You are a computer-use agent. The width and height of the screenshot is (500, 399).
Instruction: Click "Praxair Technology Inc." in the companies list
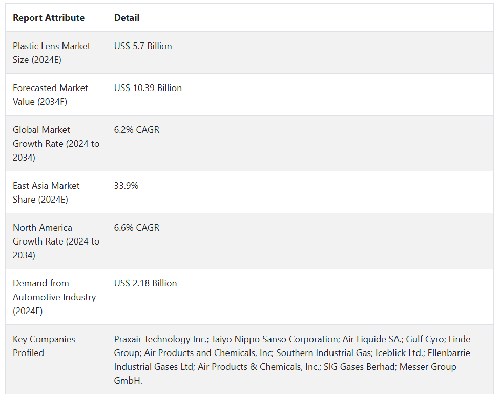pyautogui.click(x=161, y=339)
